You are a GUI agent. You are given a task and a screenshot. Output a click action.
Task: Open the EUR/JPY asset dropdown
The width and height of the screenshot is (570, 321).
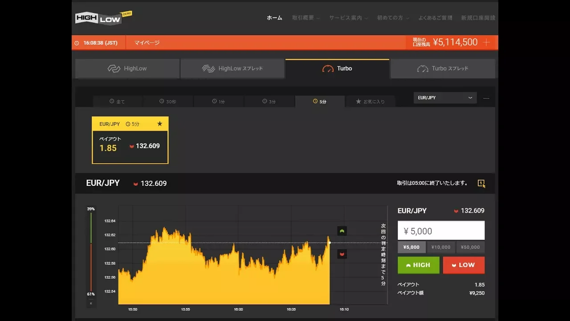445,98
